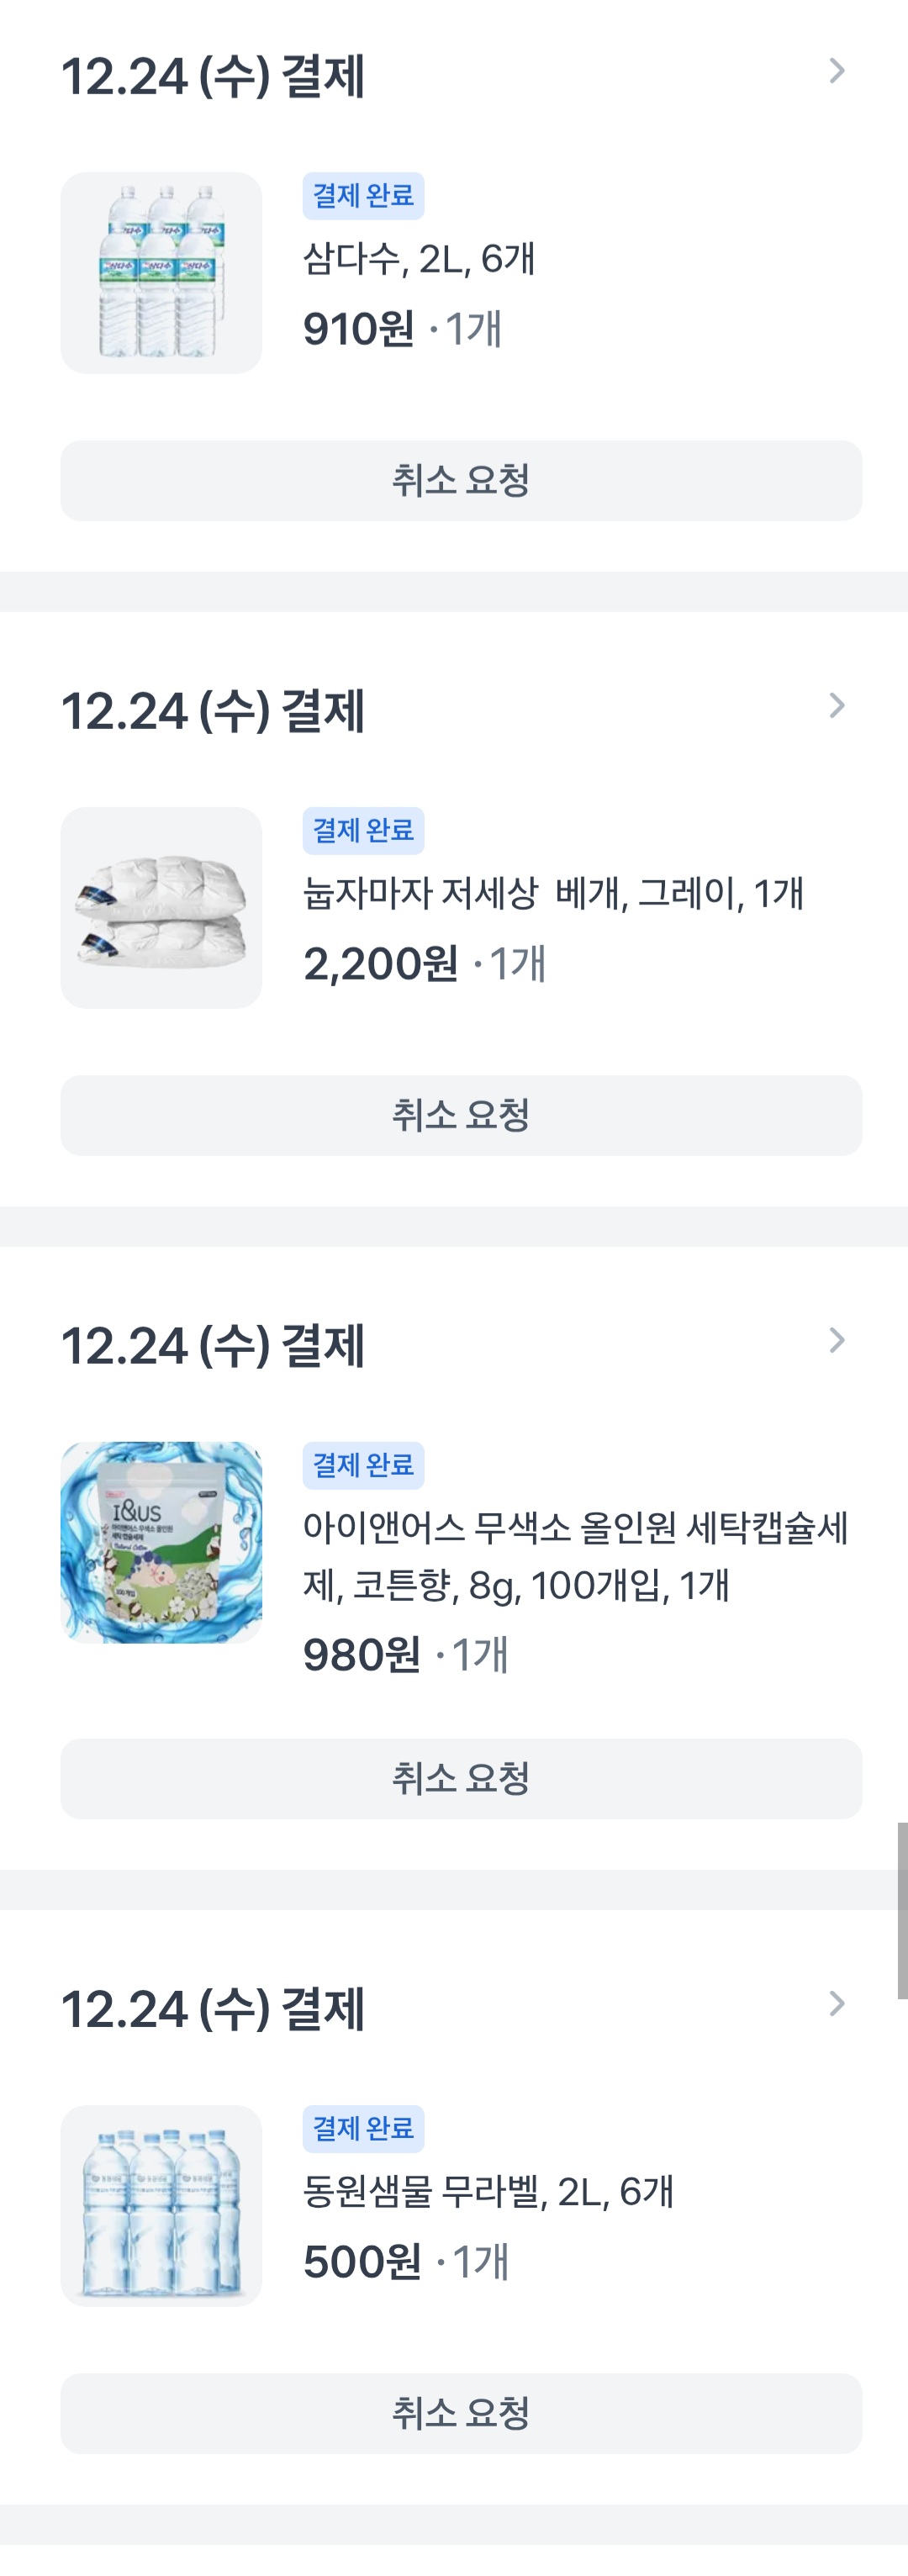908x2576 pixels.
Task: Open laundry capsule order chevron
Action: [x=837, y=1340]
